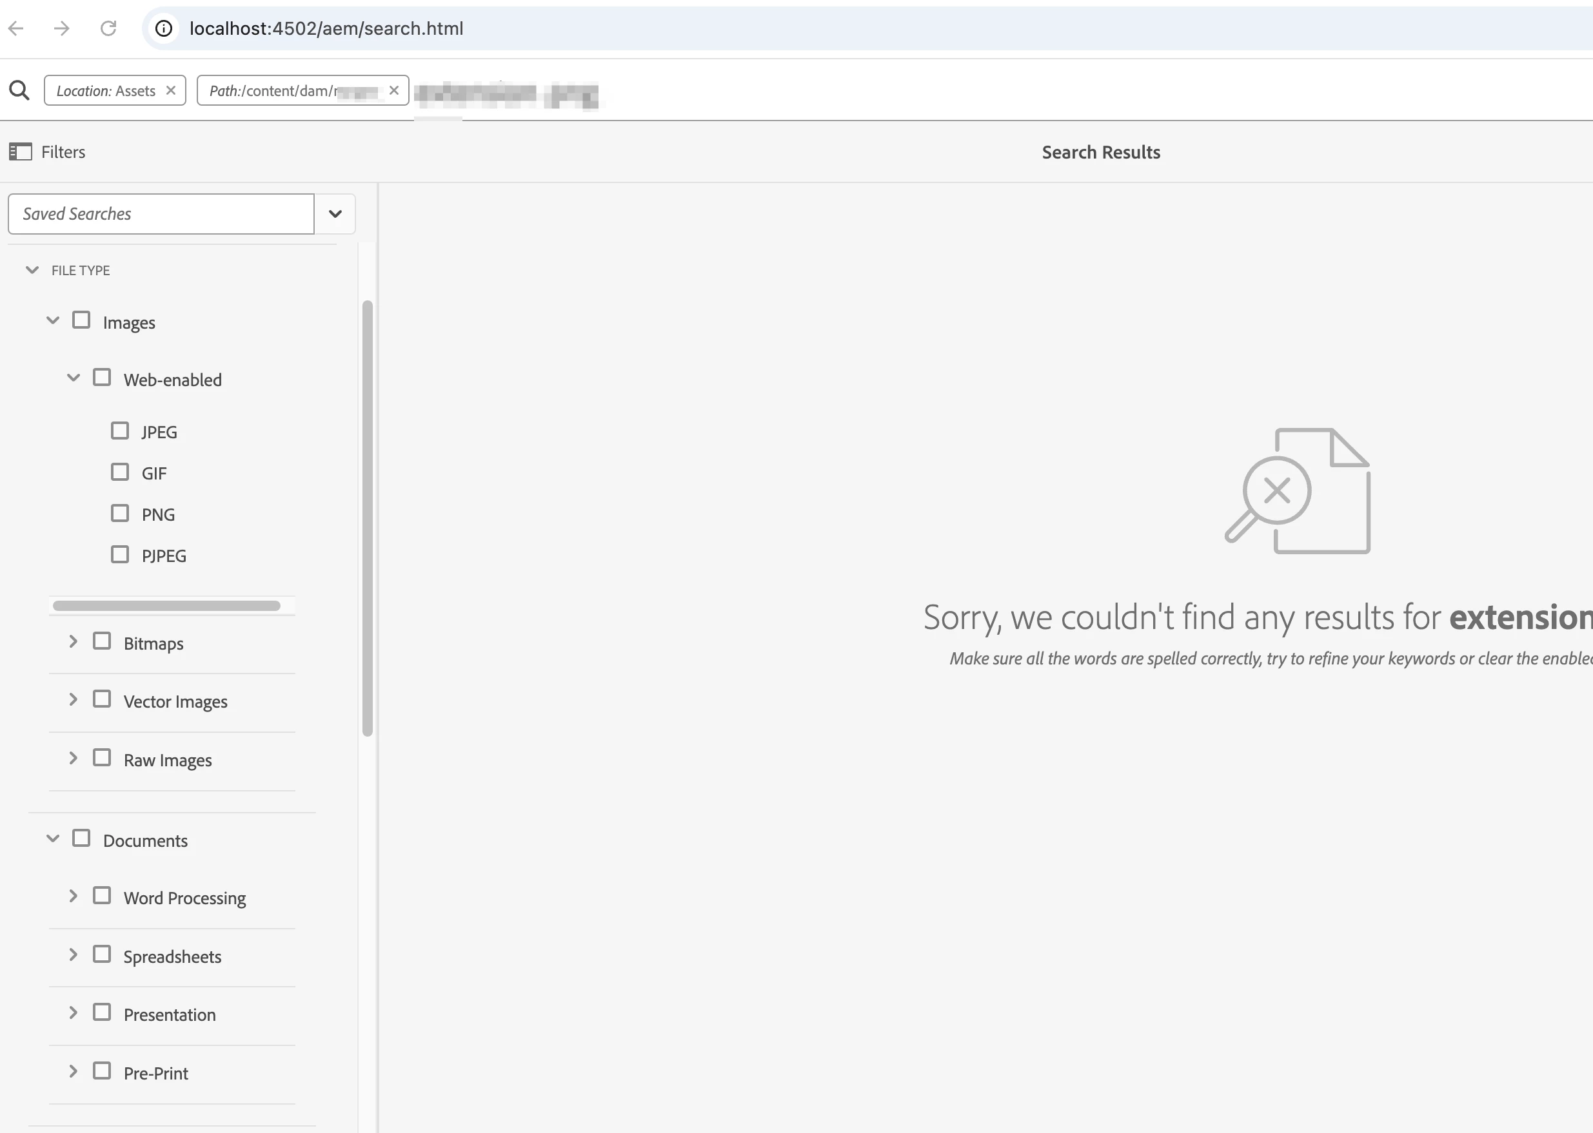Image resolution: width=1593 pixels, height=1133 pixels.
Task: Tick the Documents checkbox
Action: (x=82, y=838)
